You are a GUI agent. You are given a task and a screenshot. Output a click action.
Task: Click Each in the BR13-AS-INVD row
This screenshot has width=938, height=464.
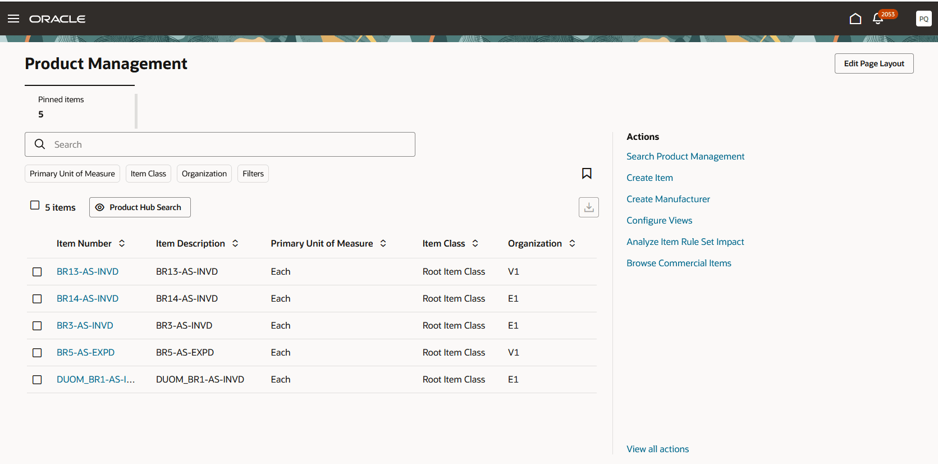pyautogui.click(x=281, y=271)
